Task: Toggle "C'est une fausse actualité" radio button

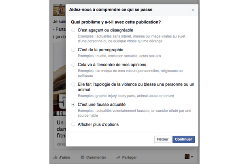Action: point(73,105)
